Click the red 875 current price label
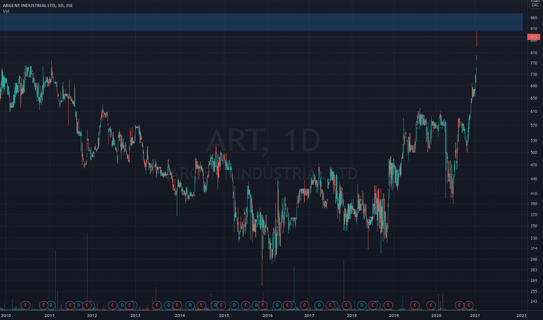 [534, 37]
